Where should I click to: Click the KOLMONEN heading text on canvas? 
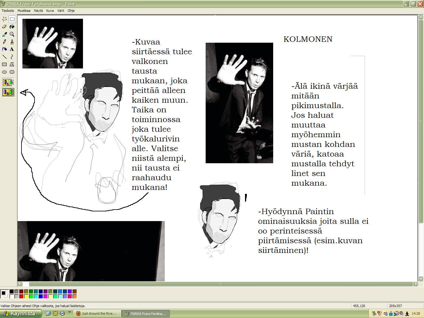308,39
